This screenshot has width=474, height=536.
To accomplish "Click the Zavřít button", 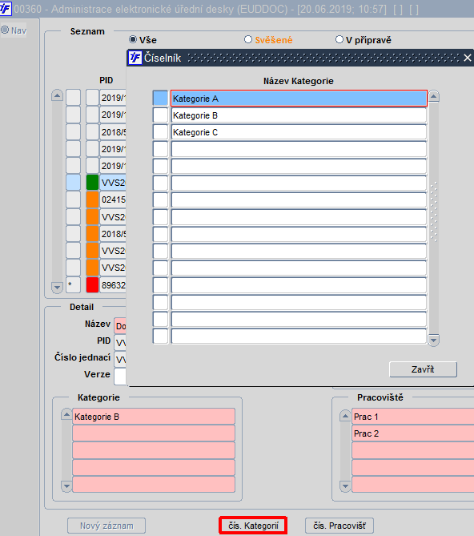I will coord(423,369).
